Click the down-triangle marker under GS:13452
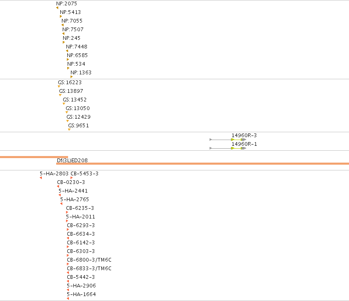The width and height of the screenshot is (349, 301). [x=64, y=104]
